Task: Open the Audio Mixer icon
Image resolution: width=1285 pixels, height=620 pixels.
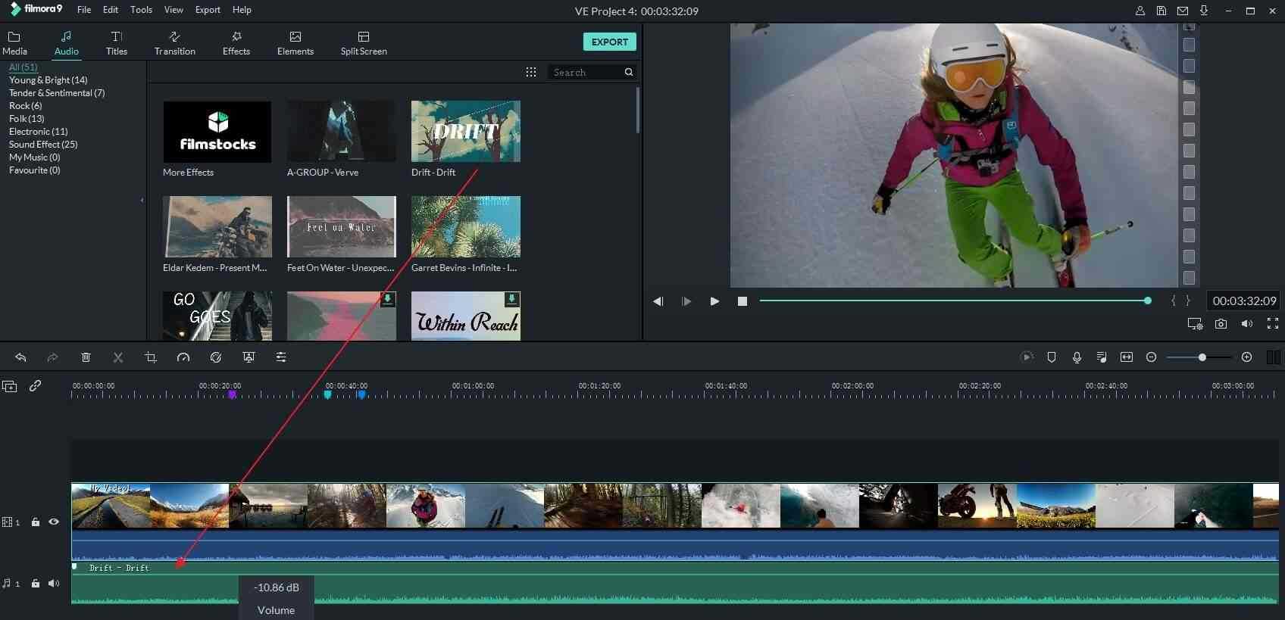Action: [1102, 357]
